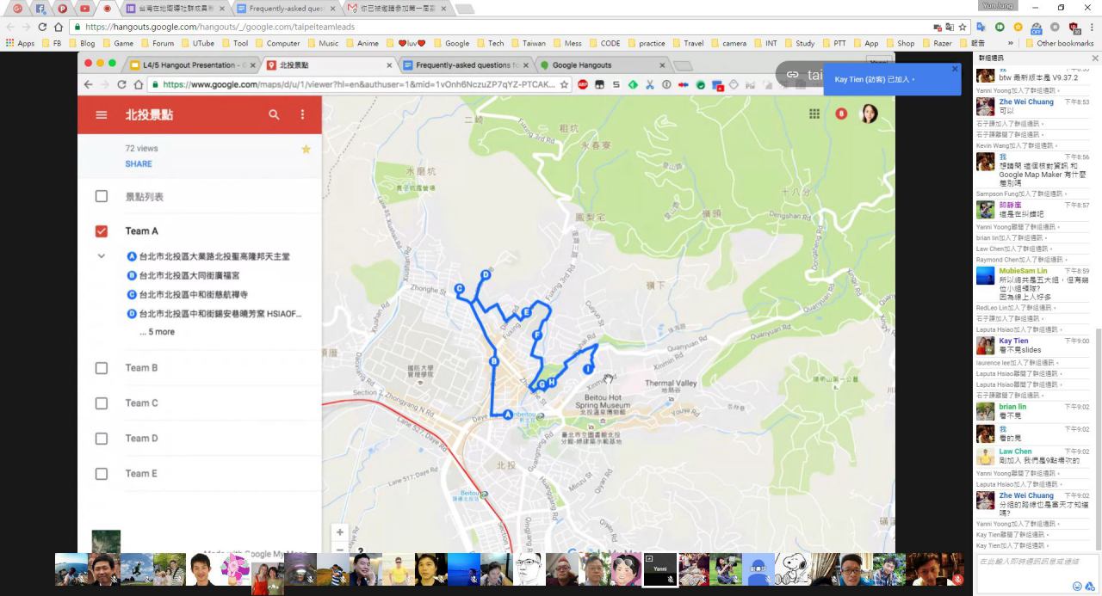Toggle the Team E layer checkbox
Image resolution: width=1102 pixels, height=596 pixels.
(x=102, y=474)
